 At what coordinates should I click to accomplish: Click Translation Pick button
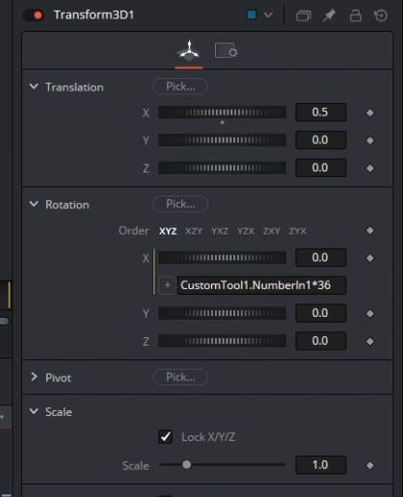click(x=180, y=87)
